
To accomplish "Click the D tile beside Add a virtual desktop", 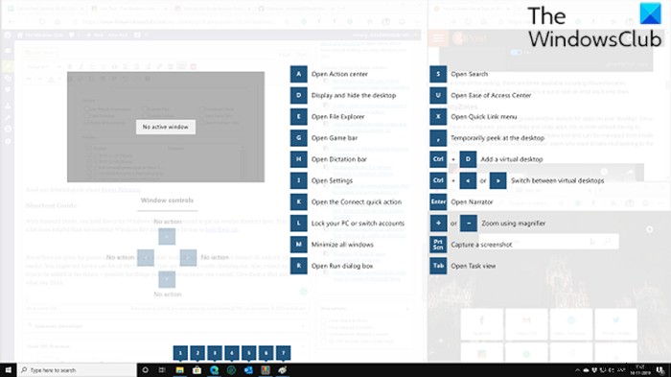I will coord(468,159).
